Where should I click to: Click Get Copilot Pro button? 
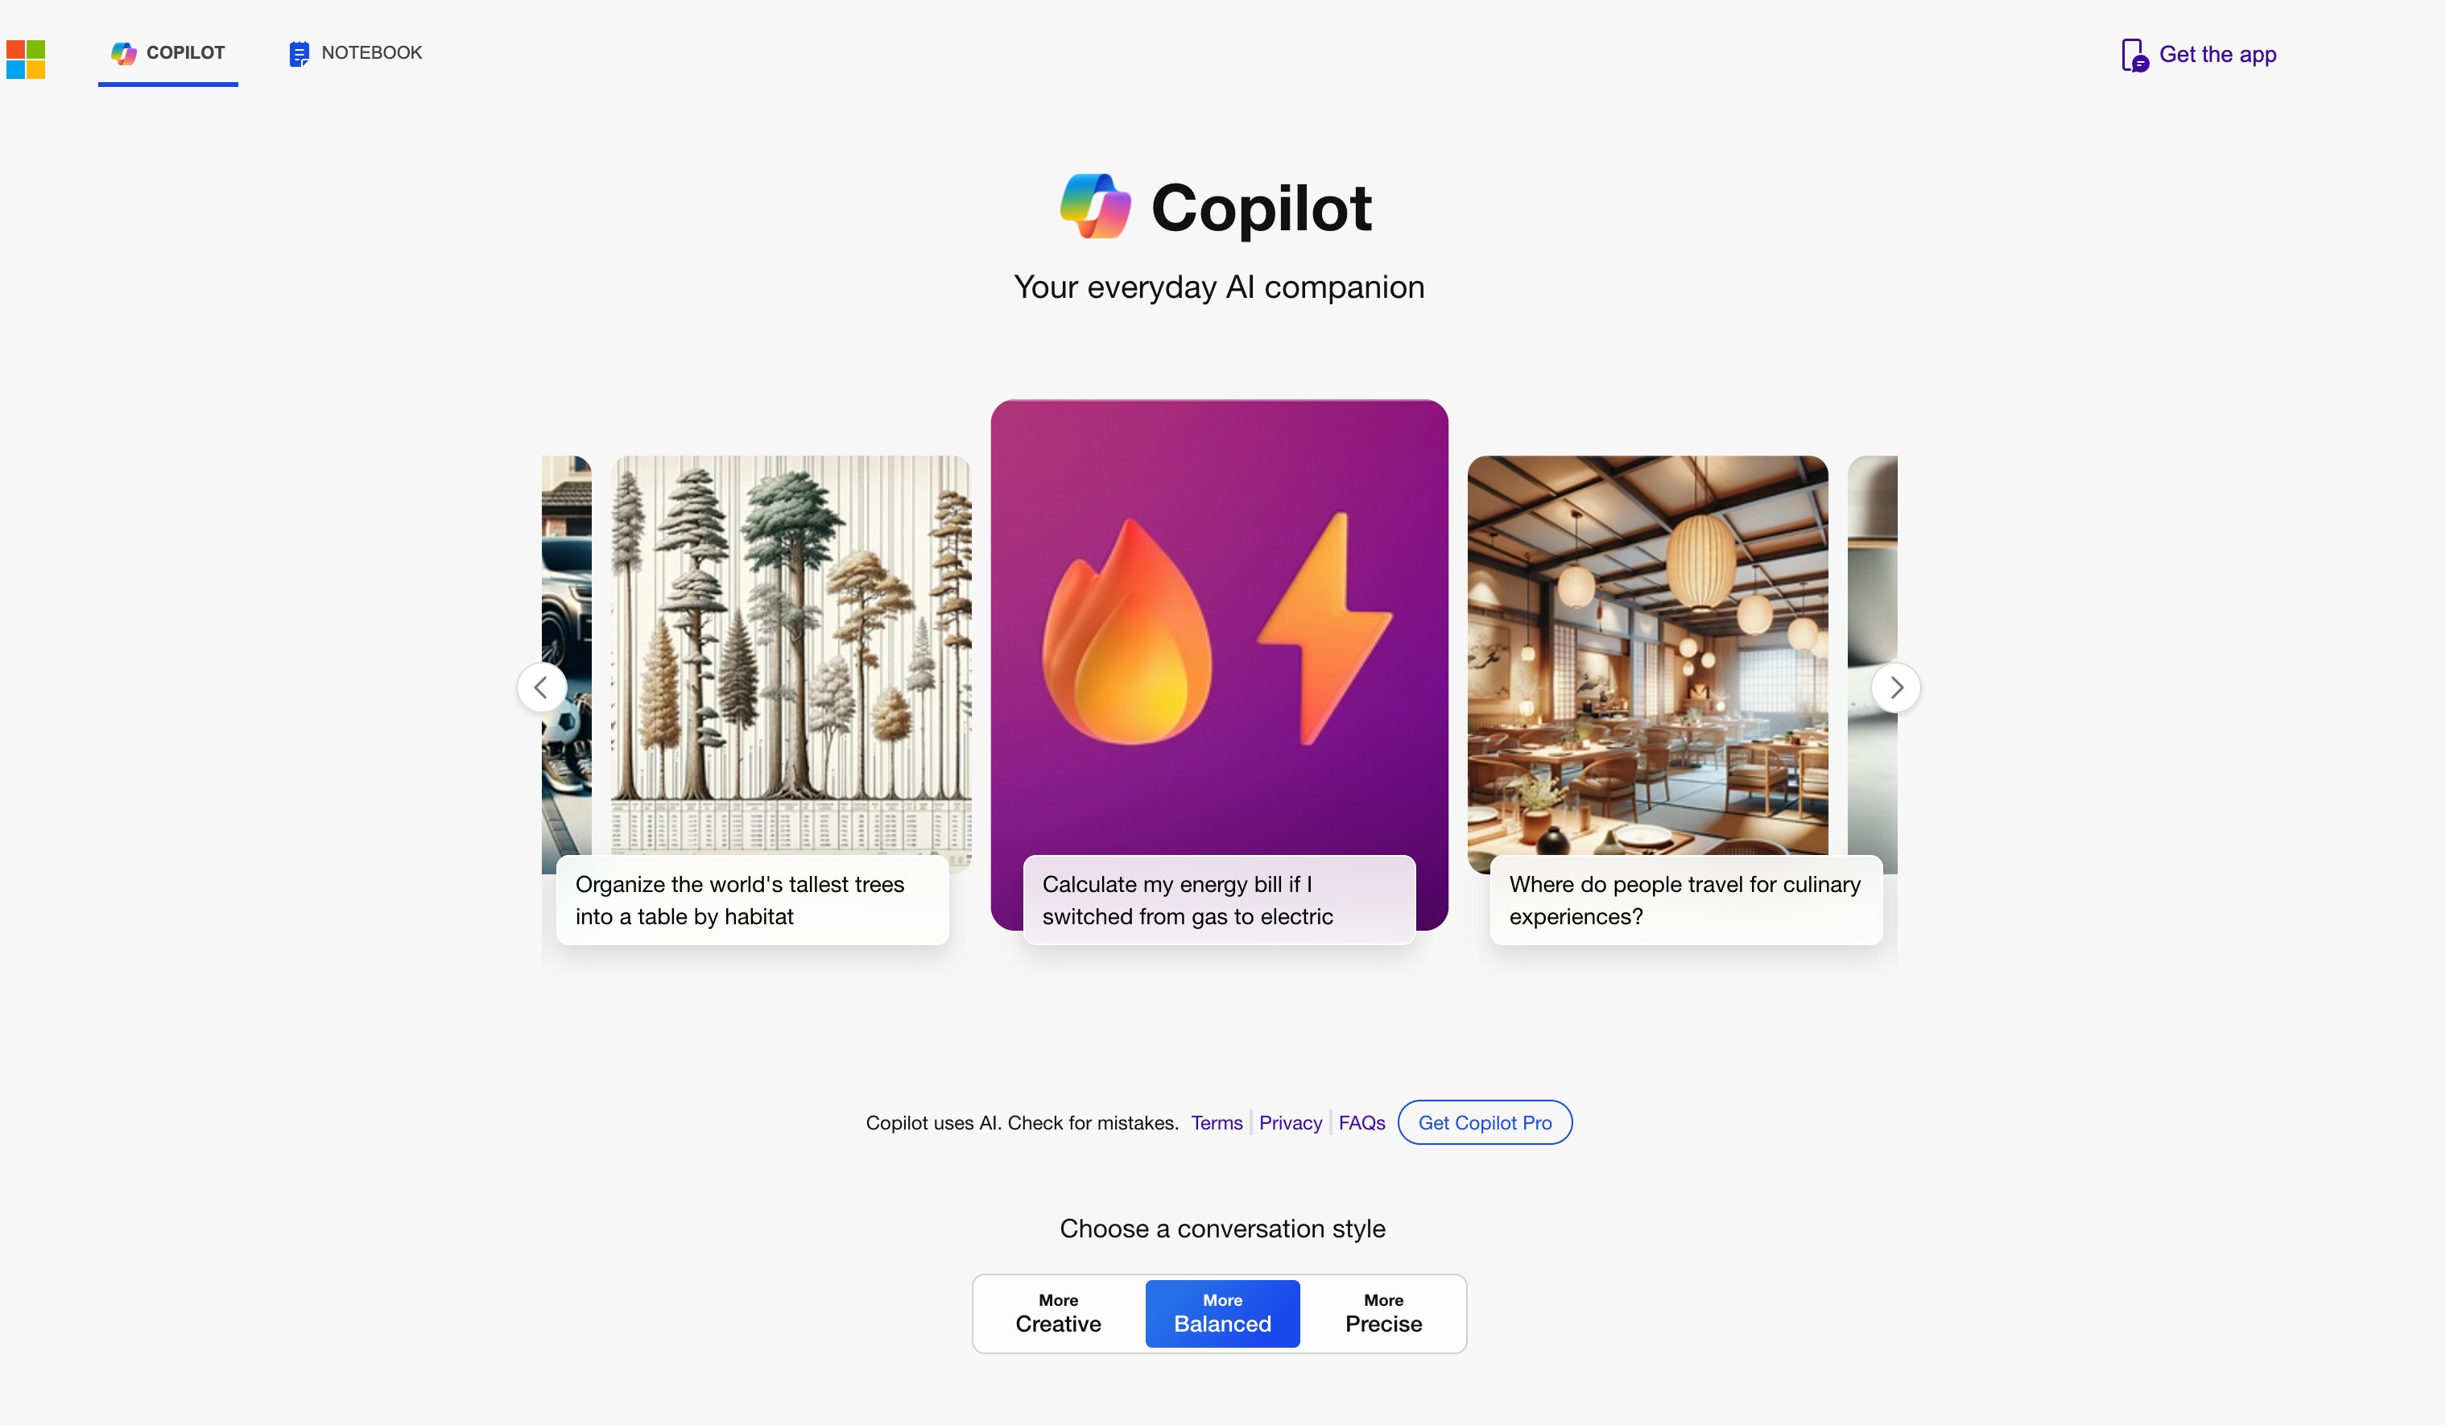(x=1484, y=1121)
